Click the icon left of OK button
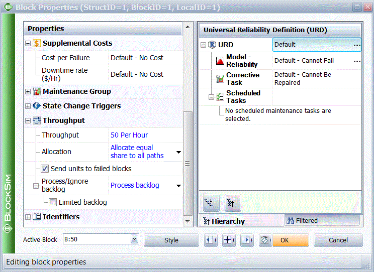 pos(265,240)
